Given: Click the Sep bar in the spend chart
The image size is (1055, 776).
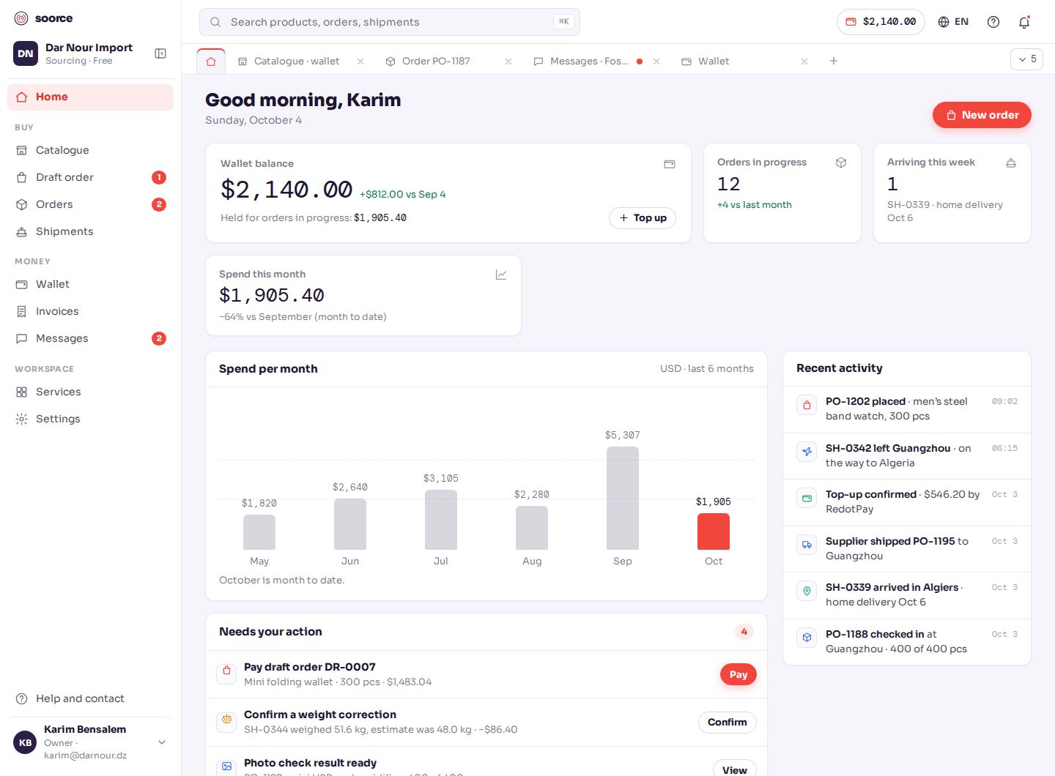Looking at the screenshot, I should click(x=623, y=498).
